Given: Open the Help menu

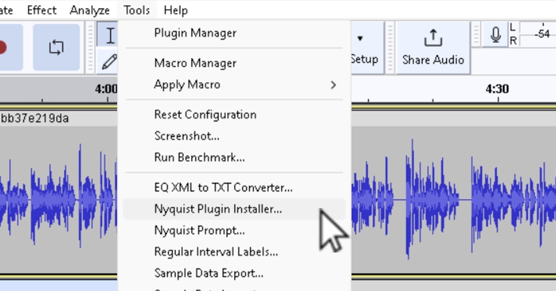Looking at the screenshot, I should [x=175, y=10].
